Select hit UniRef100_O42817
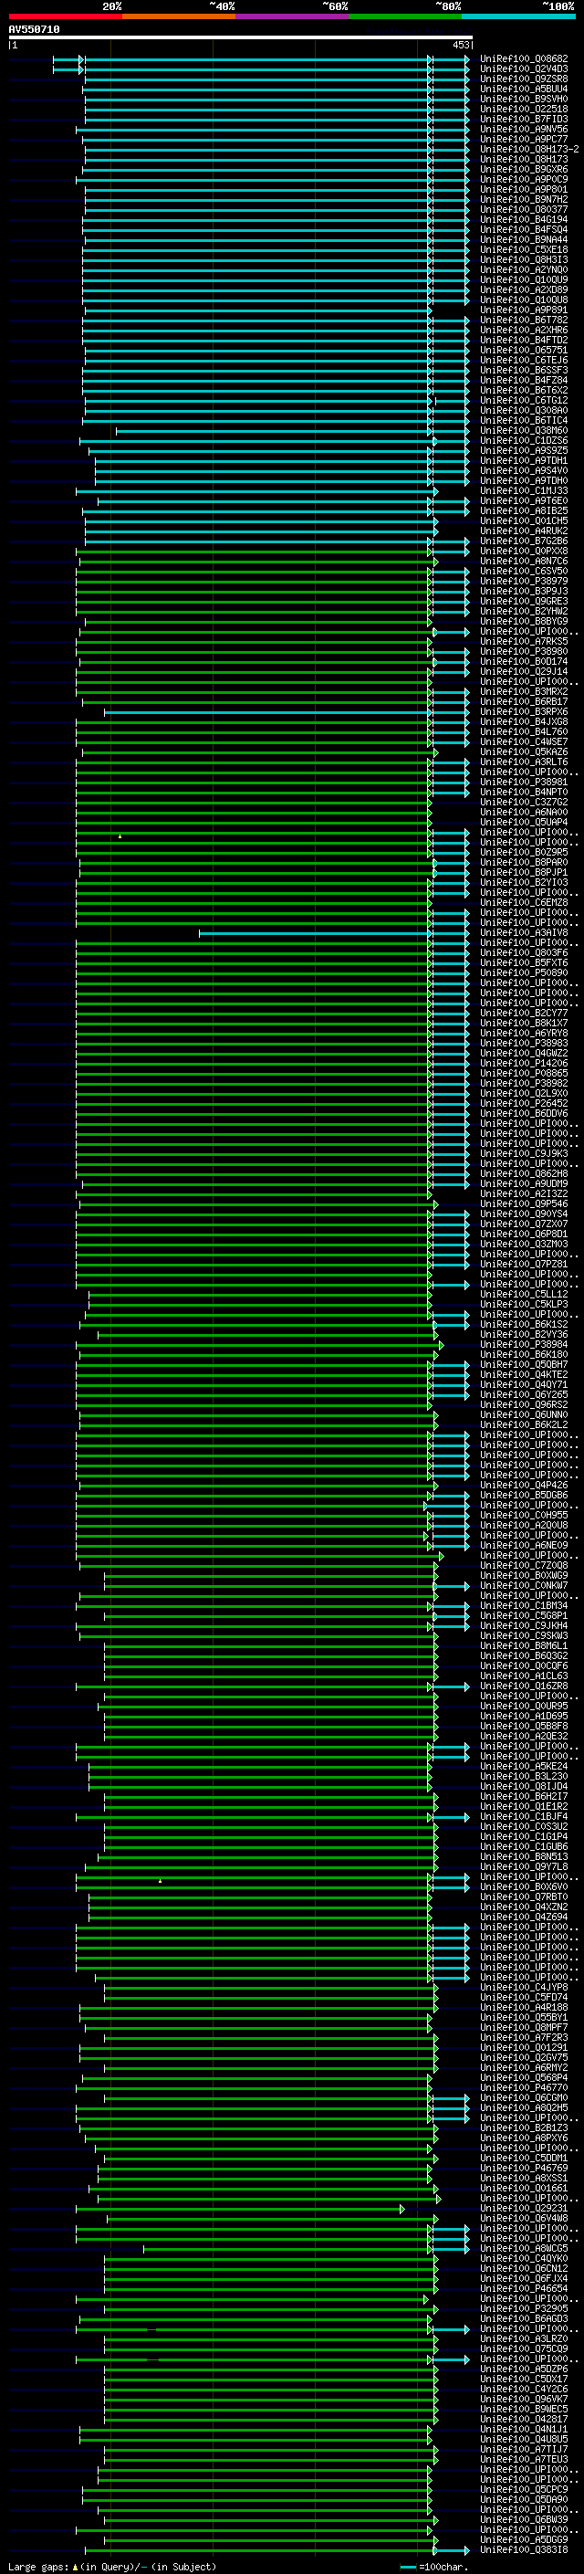 point(524,2419)
